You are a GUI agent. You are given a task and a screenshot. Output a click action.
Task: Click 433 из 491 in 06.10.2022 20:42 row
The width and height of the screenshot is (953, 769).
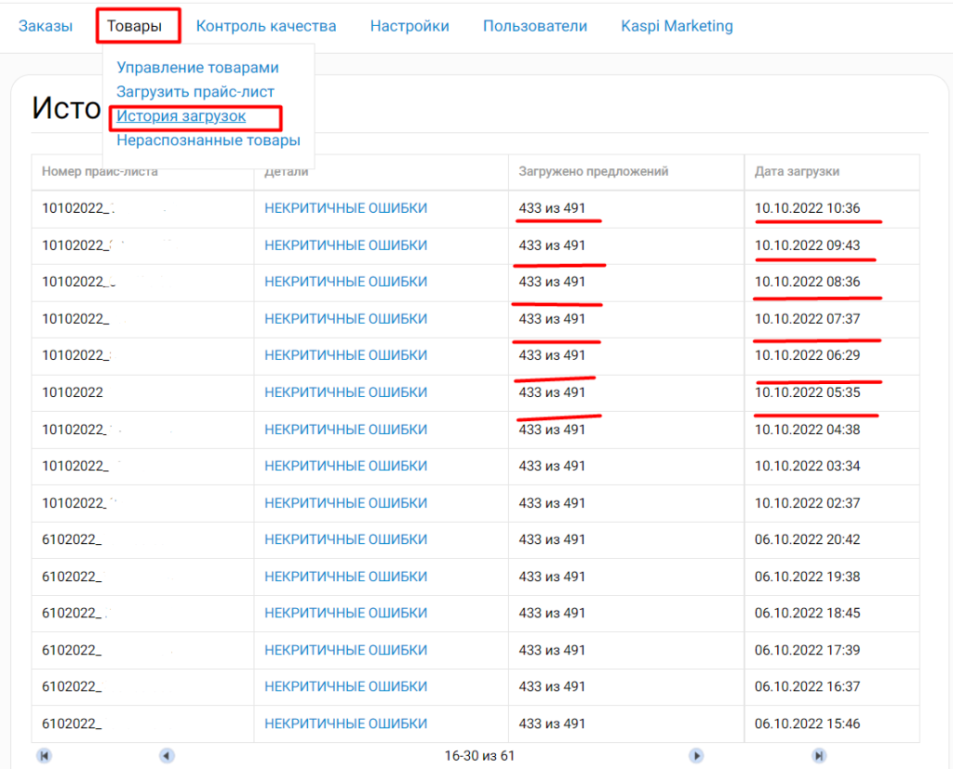[552, 539]
